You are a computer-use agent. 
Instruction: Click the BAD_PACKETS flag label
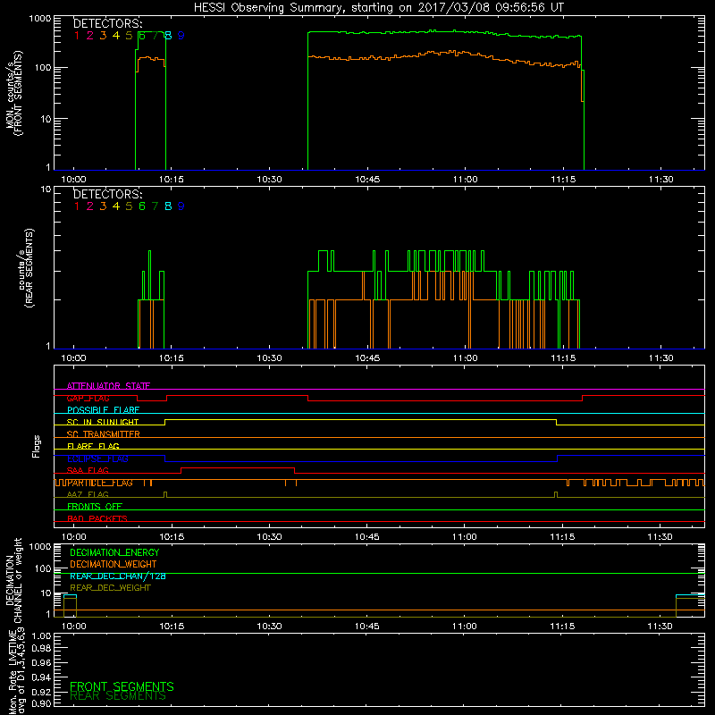point(97,518)
